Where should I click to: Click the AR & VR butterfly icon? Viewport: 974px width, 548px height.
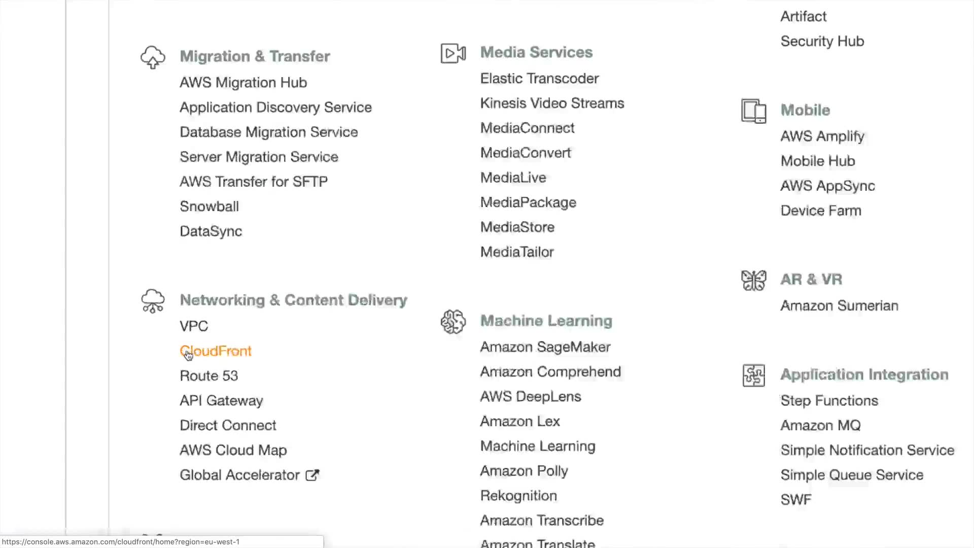point(753,280)
